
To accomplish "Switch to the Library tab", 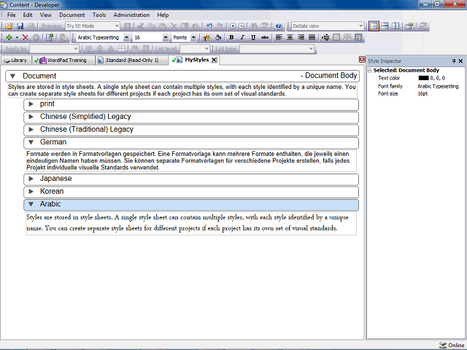I will tap(15, 61).
